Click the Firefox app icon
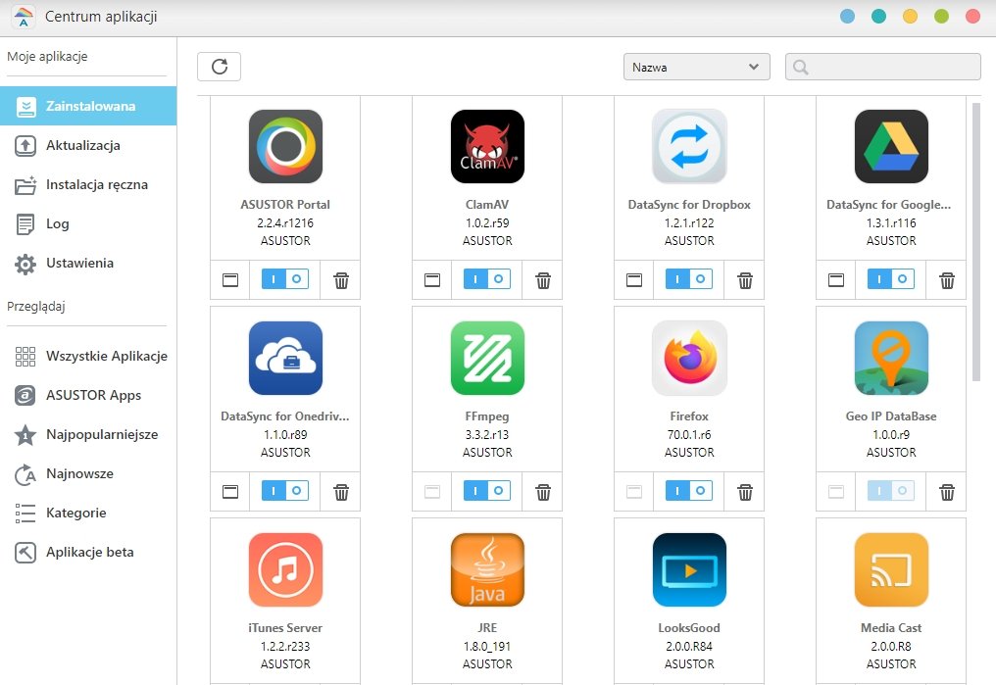 click(689, 358)
